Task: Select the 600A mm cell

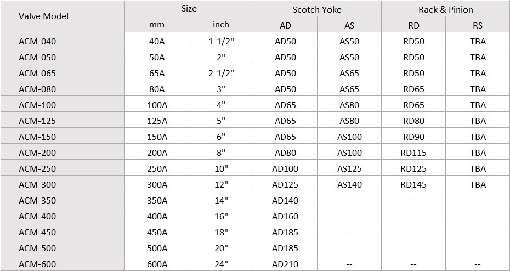Action: (157, 264)
